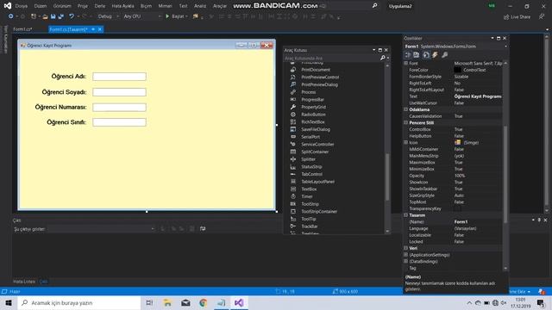Select TableLayoutPanel in the toolbox
Screen dimensions: 552x310
coord(317,182)
